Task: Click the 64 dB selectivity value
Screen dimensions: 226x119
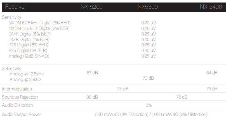Action: [212, 73]
